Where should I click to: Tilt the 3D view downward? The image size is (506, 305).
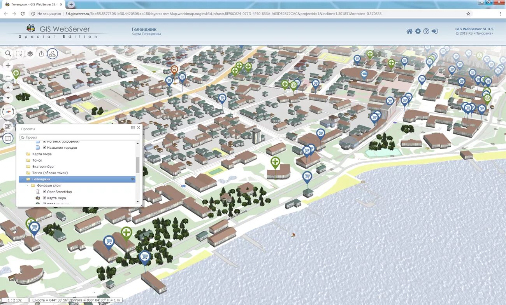[8, 98]
